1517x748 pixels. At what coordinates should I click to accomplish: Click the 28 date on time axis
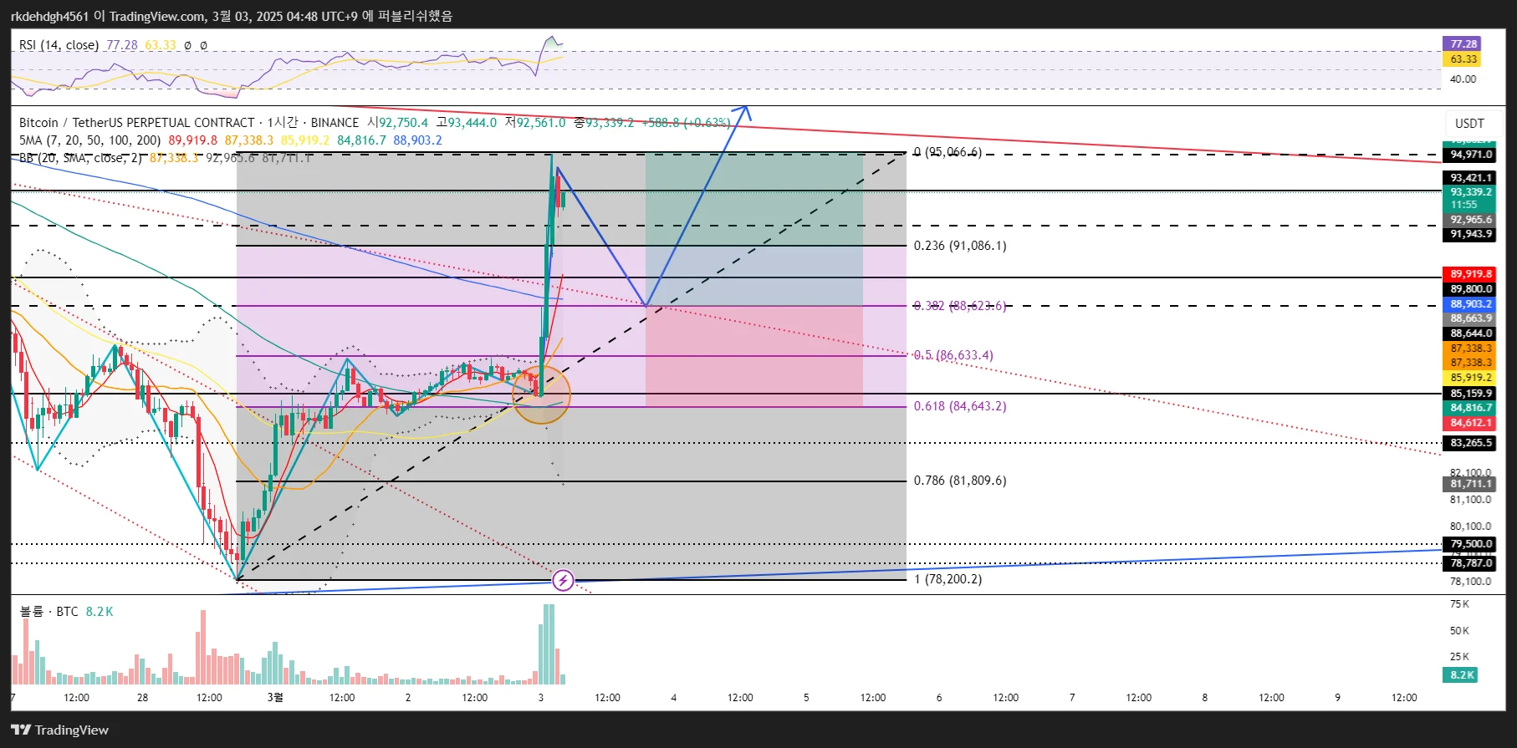pyautogui.click(x=142, y=697)
